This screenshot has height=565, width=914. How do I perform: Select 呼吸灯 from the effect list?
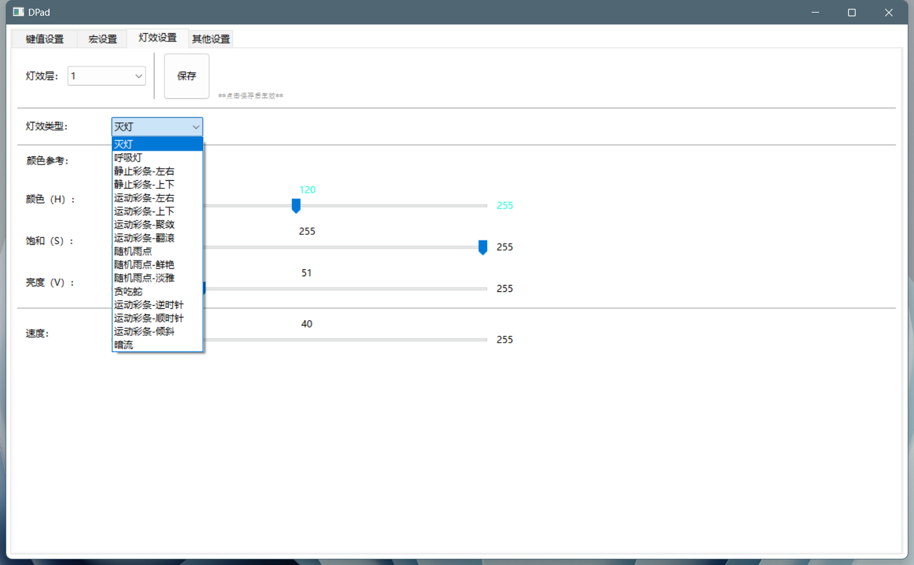pyautogui.click(x=129, y=158)
